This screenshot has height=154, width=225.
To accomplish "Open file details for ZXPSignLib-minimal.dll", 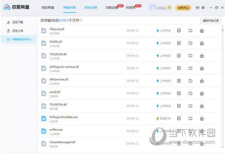I will (x=179, y=68).
